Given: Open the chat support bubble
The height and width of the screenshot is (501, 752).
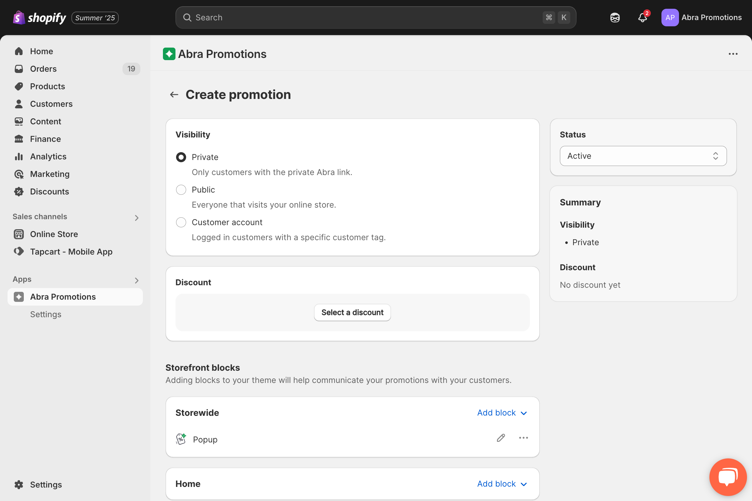Looking at the screenshot, I should pos(728,477).
